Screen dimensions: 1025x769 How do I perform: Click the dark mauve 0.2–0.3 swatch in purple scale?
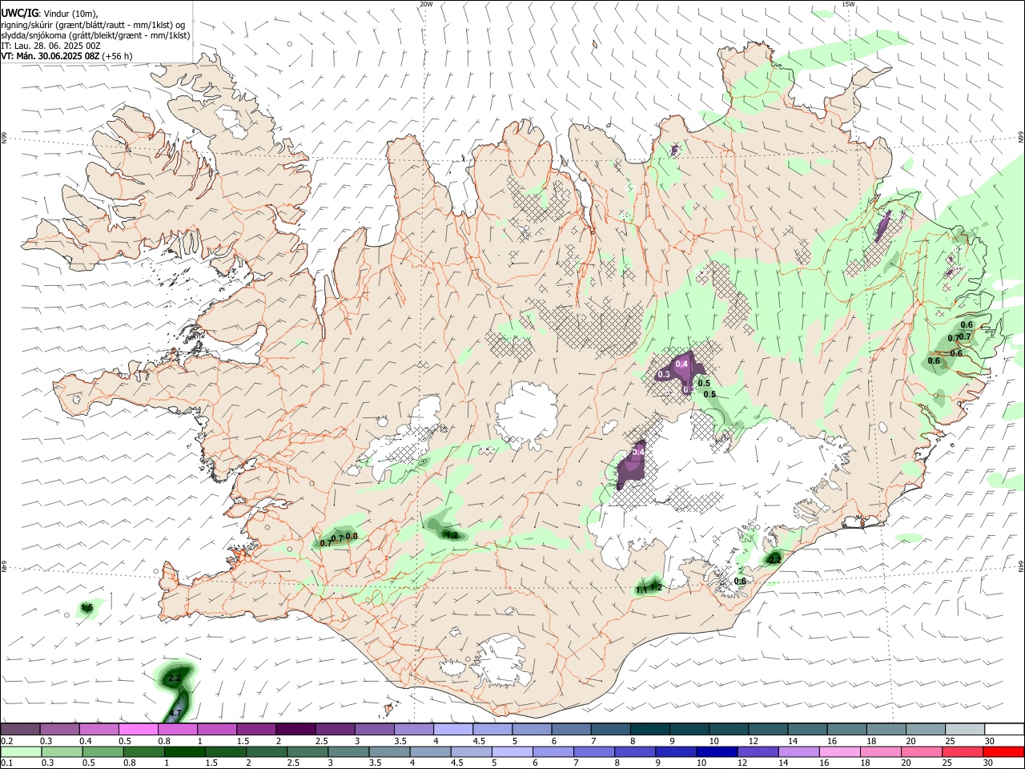21,729
